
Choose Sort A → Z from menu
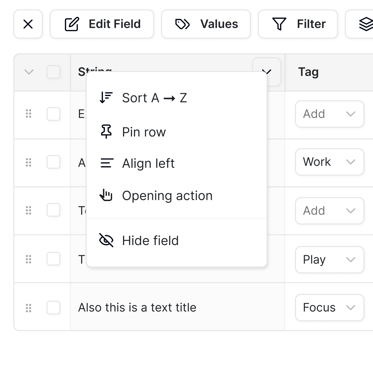click(x=154, y=98)
